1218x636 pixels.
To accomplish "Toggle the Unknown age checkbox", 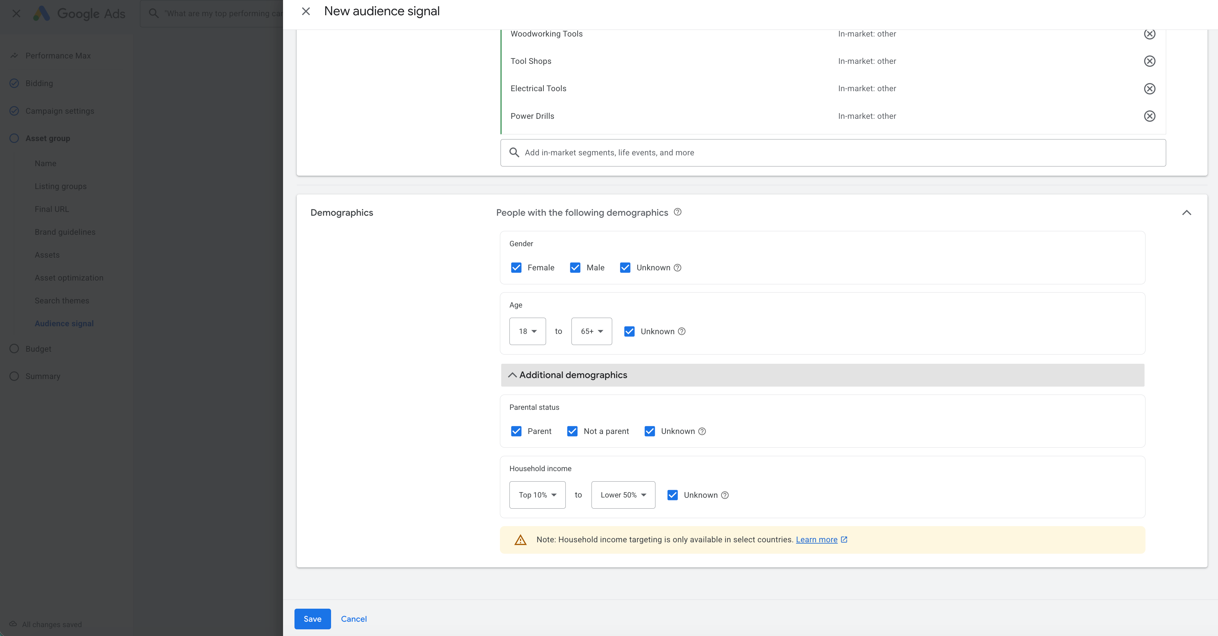I will tap(629, 331).
